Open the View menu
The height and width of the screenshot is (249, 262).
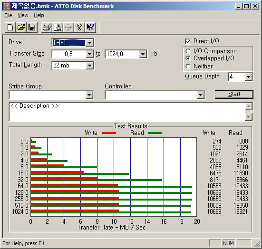coord(23,15)
